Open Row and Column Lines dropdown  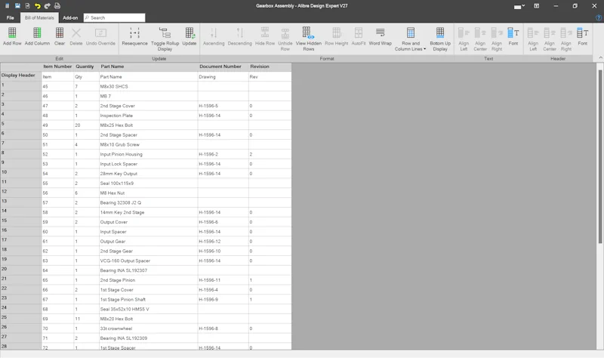click(410, 39)
